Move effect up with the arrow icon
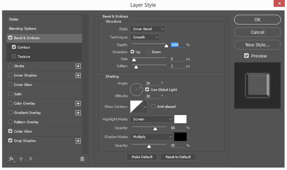The height and width of the screenshot is (170, 287). click(x=21, y=159)
